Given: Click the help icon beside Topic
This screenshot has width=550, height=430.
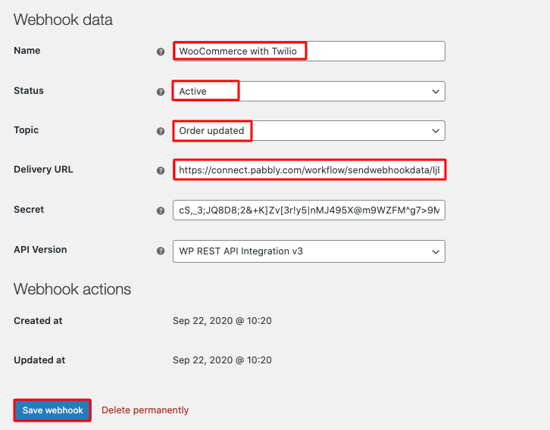Looking at the screenshot, I should tap(161, 131).
